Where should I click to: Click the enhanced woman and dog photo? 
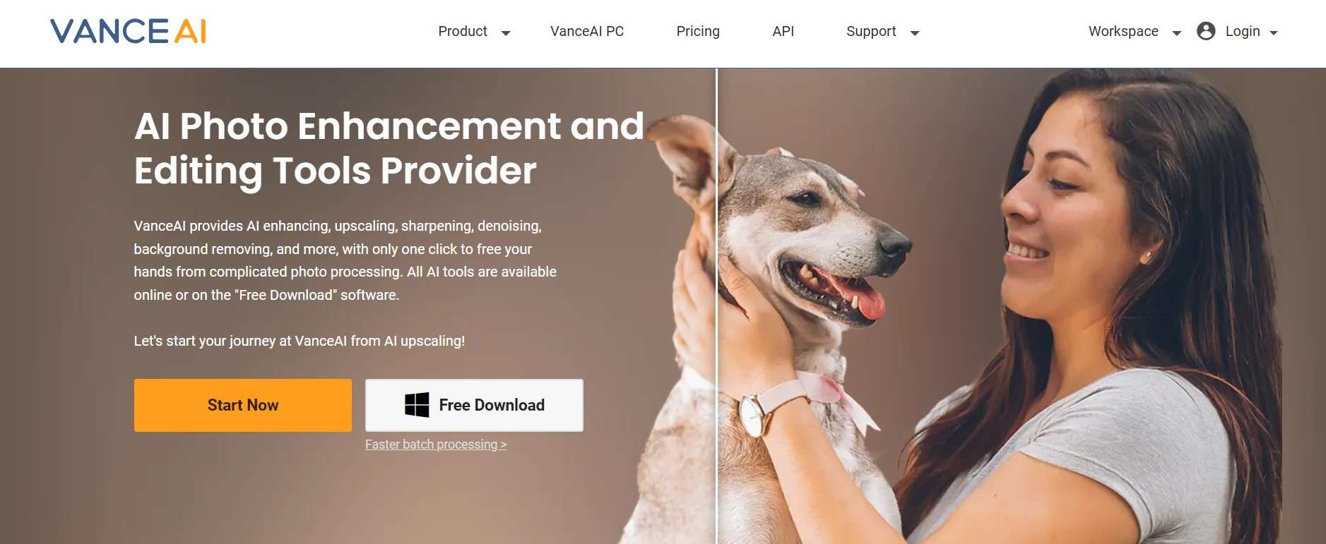pos(1022,306)
